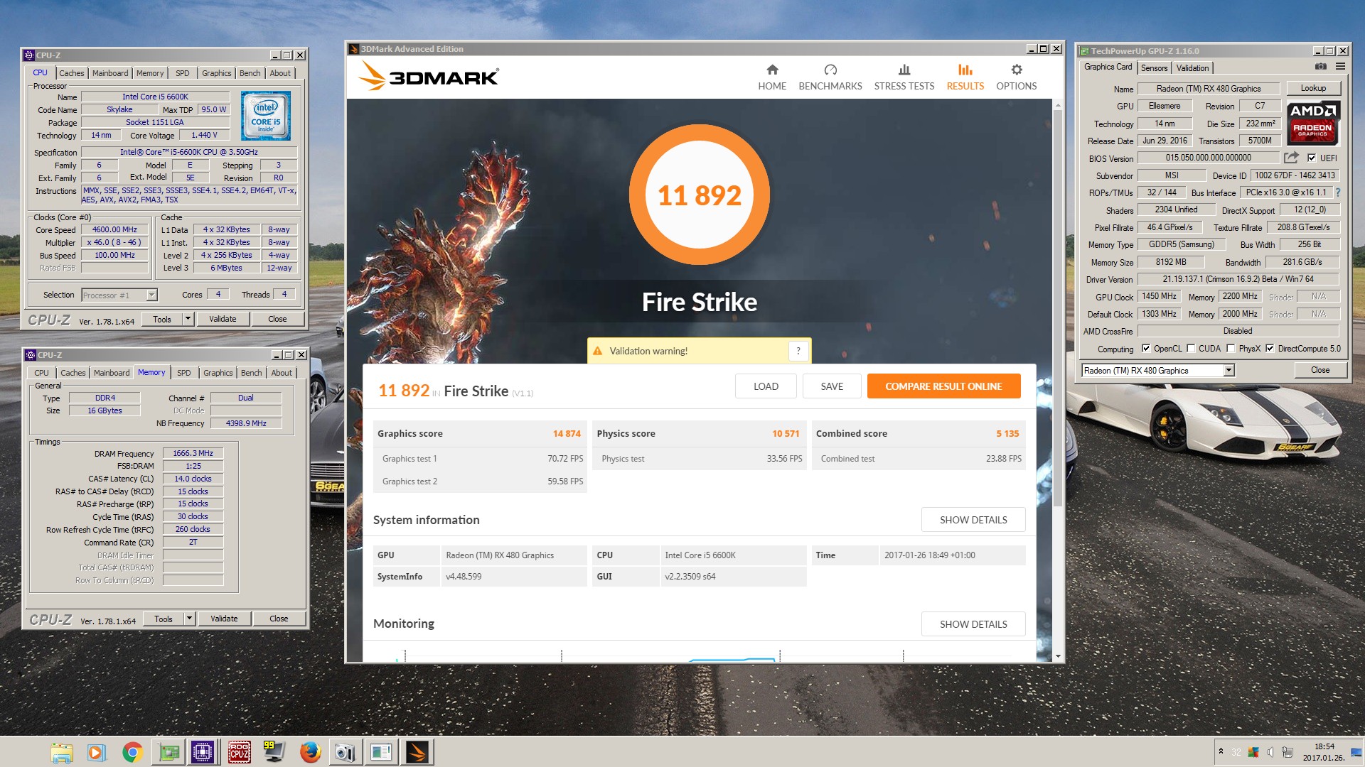Click the 3DMark scrollbar up arrow

1058,105
